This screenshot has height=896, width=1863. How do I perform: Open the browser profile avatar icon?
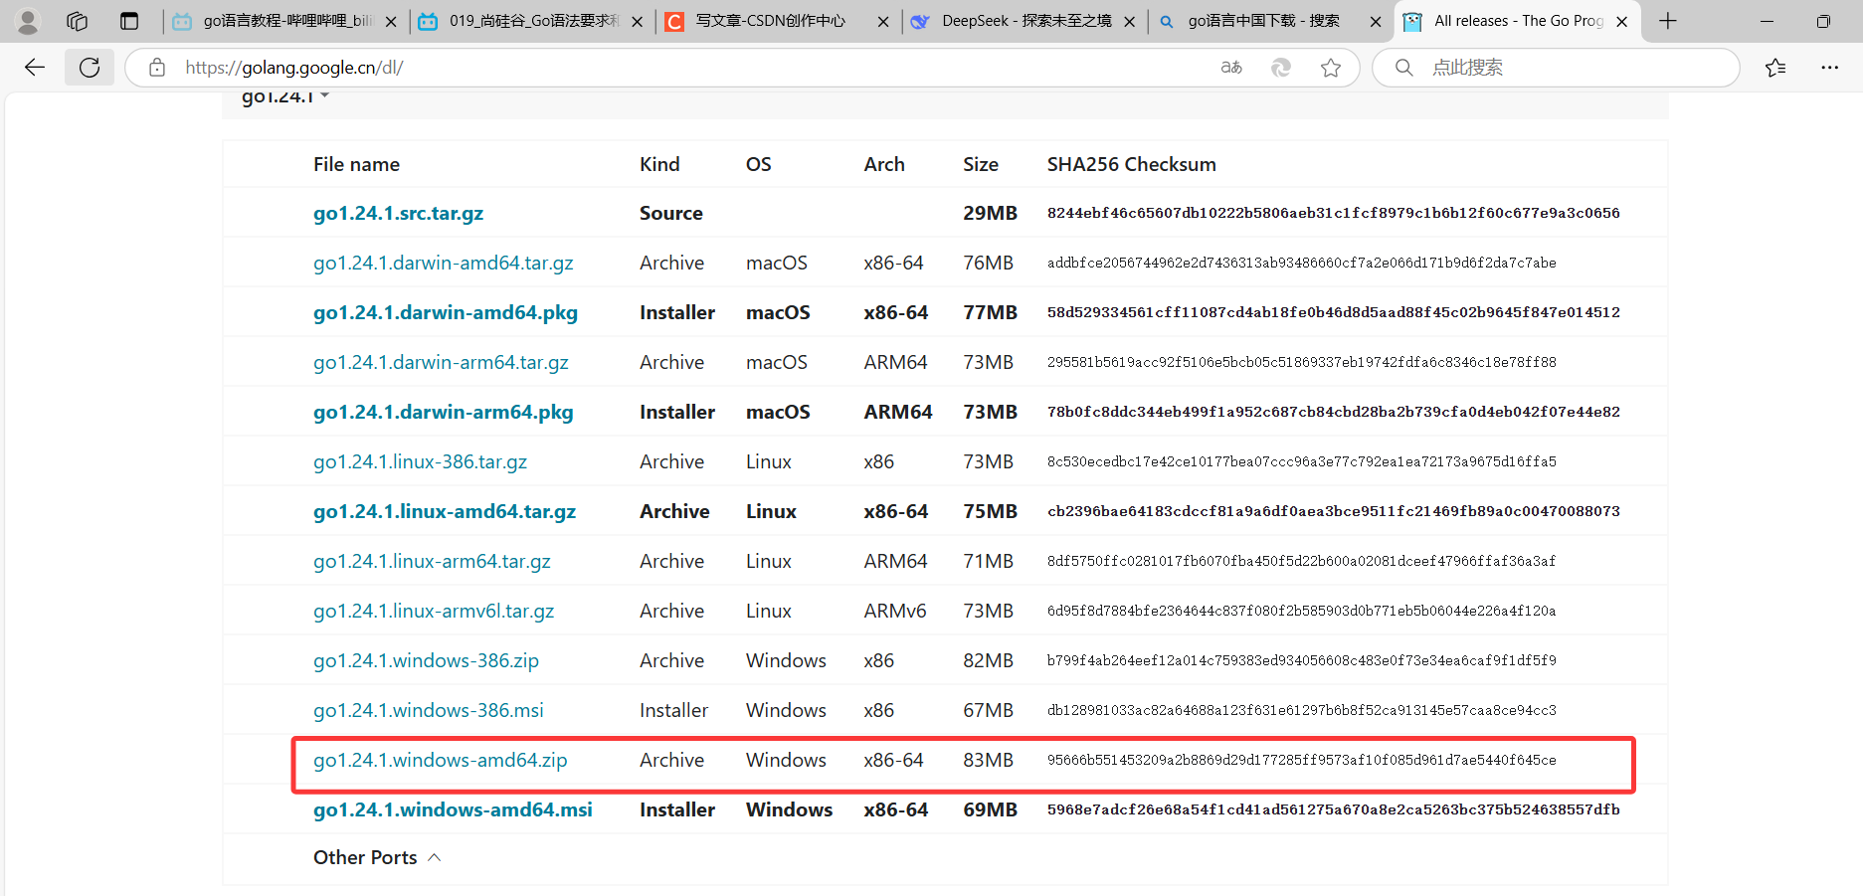click(28, 21)
